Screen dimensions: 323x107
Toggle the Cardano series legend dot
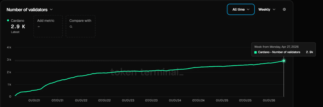pyautogui.click(x=8, y=20)
